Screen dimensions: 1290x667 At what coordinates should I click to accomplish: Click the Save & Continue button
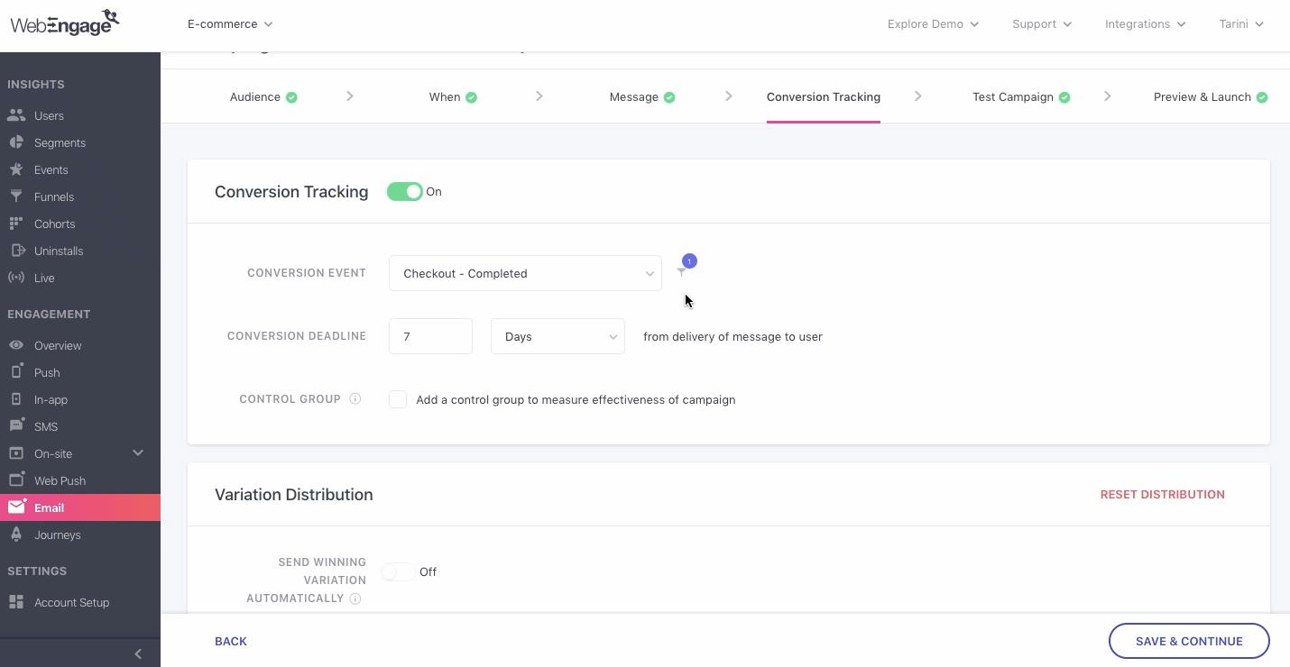click(1189, 641)
